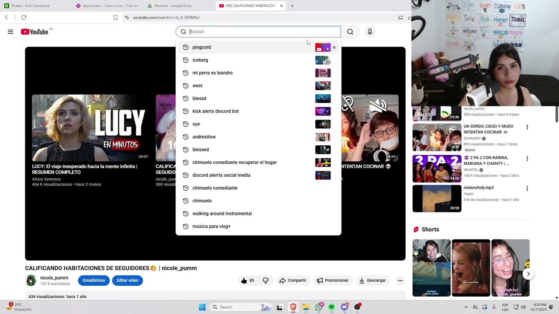Image resolution: width=559 pixels, height=314 pixels.
Task: Open site settings icon beside the URL
Action: click(127, 17)
